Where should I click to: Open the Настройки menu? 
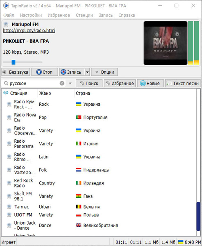pos(31,15)
